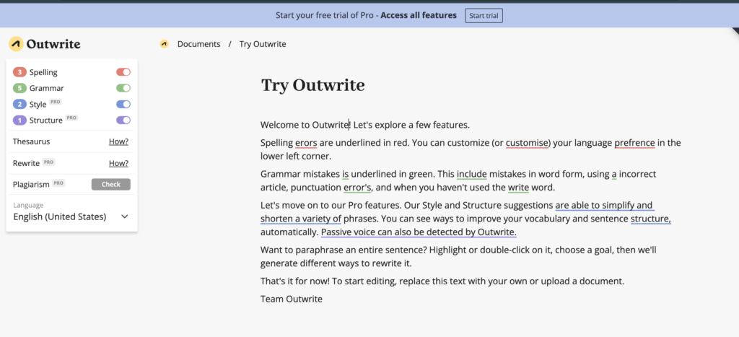Click the Team Outwrite line
The height and width of the screenshot is (337, 739).
pyautogui.click(x=292, y=299)
